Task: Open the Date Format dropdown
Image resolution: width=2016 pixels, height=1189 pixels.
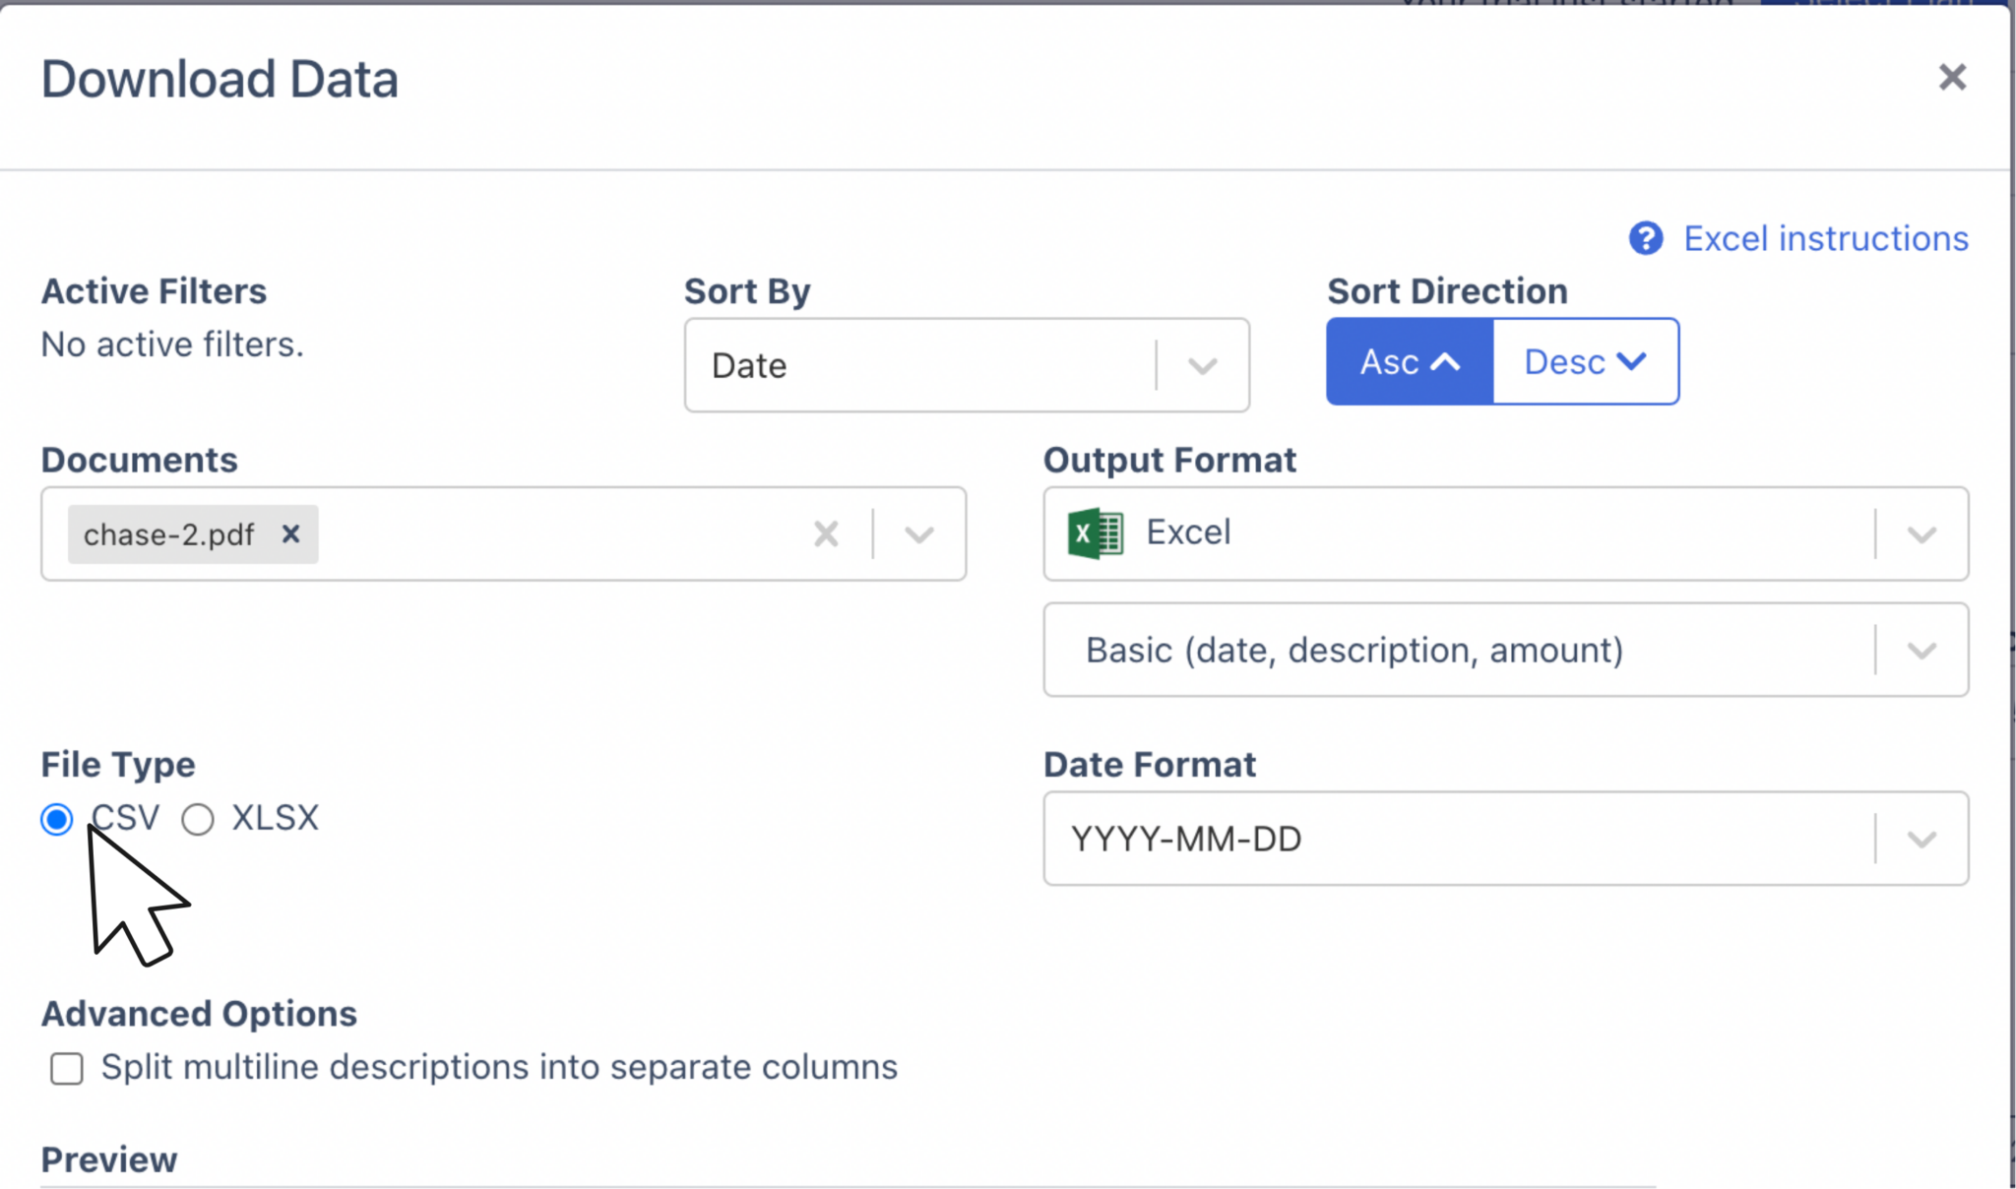Action: (x=1920, y=839)
